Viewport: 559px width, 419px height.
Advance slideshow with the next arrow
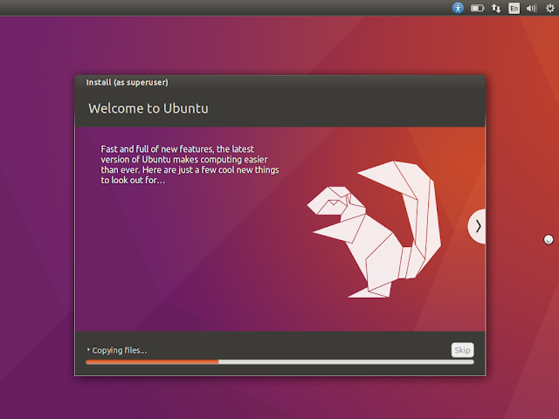[477, 226]
